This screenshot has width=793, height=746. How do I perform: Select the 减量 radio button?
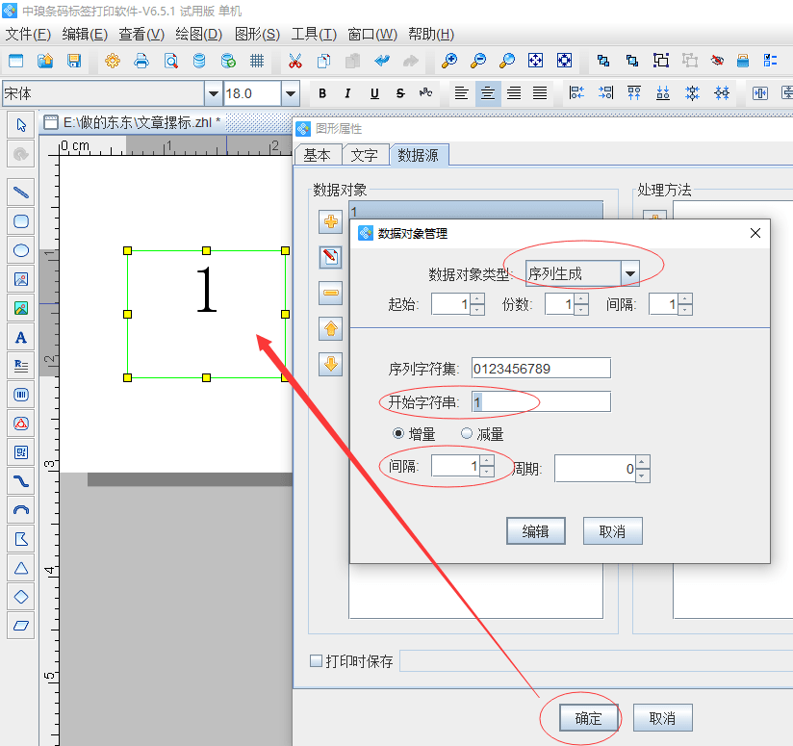coord(468,434)
